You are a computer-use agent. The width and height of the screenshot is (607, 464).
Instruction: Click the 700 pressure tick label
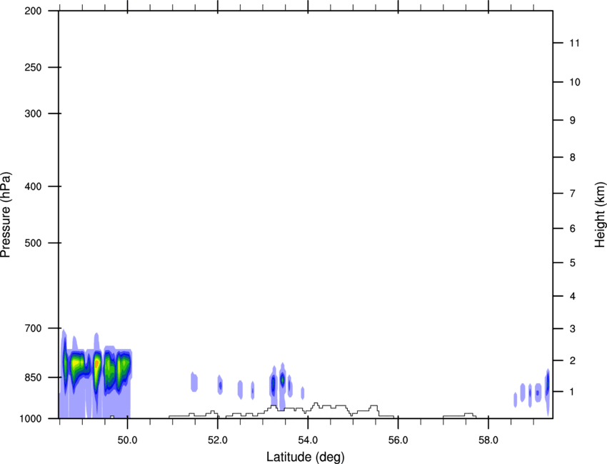click(33, 328)
